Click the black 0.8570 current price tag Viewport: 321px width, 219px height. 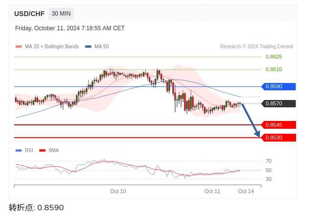tap(278, 104)
